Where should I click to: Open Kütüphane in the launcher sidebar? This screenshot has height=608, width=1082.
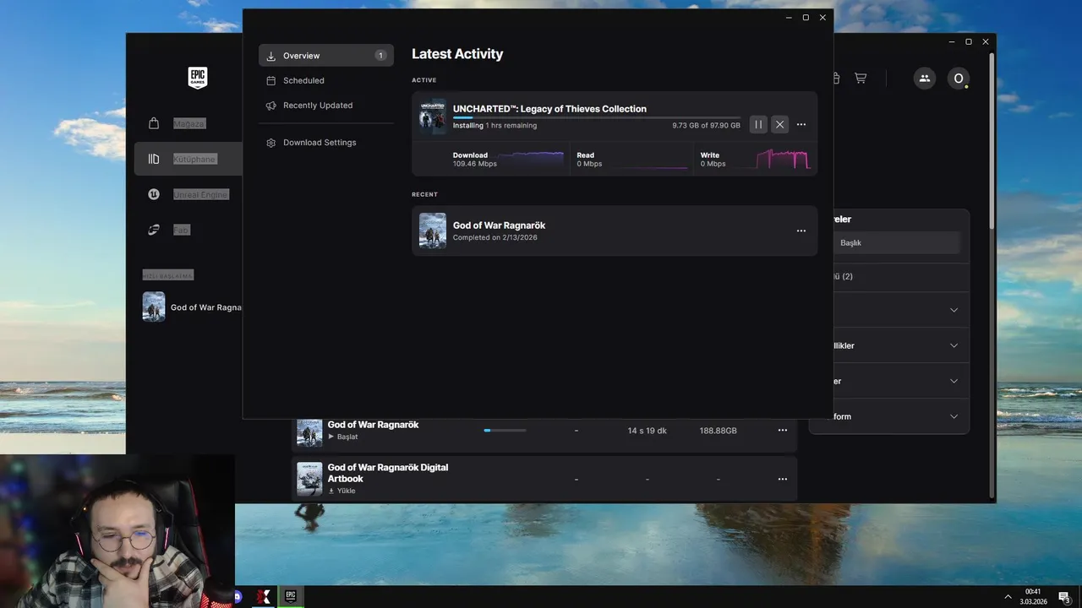pos(188,159)
